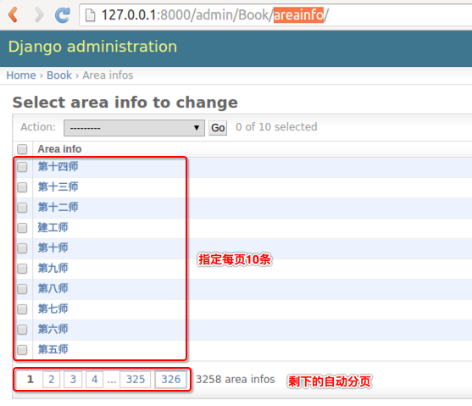This screenshot has width=472, height=406.
Task: Go to page 326
Action: [170, 380]
